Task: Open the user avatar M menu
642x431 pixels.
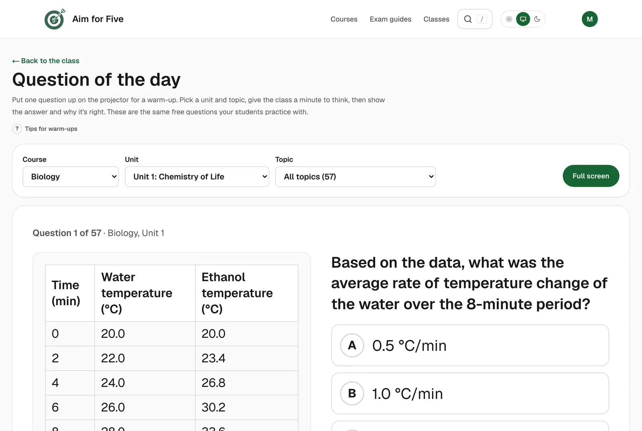Action: pos(590,19)
